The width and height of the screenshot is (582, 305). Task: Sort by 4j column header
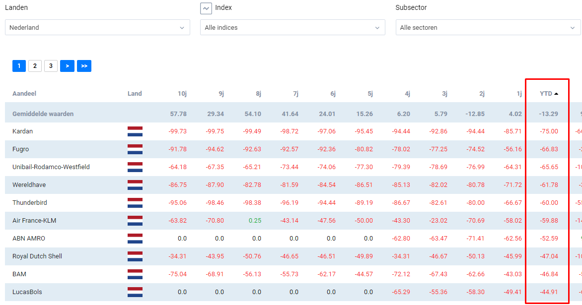coord(407,93)
